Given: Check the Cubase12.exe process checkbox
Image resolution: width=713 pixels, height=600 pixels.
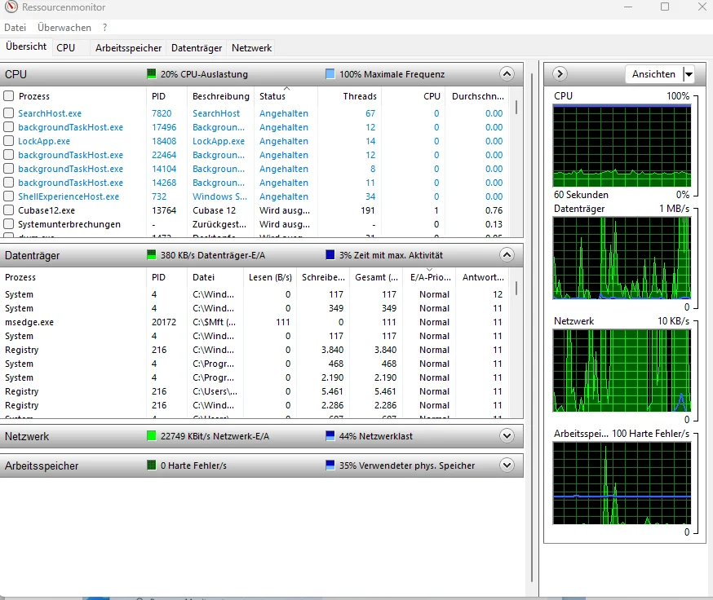Looking at the screenshot, I should [8, 210].
